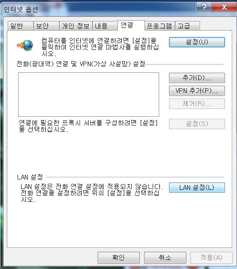
Task: Go to the 내용 tab
Action: pyautogui.click(x=105, y=26)
